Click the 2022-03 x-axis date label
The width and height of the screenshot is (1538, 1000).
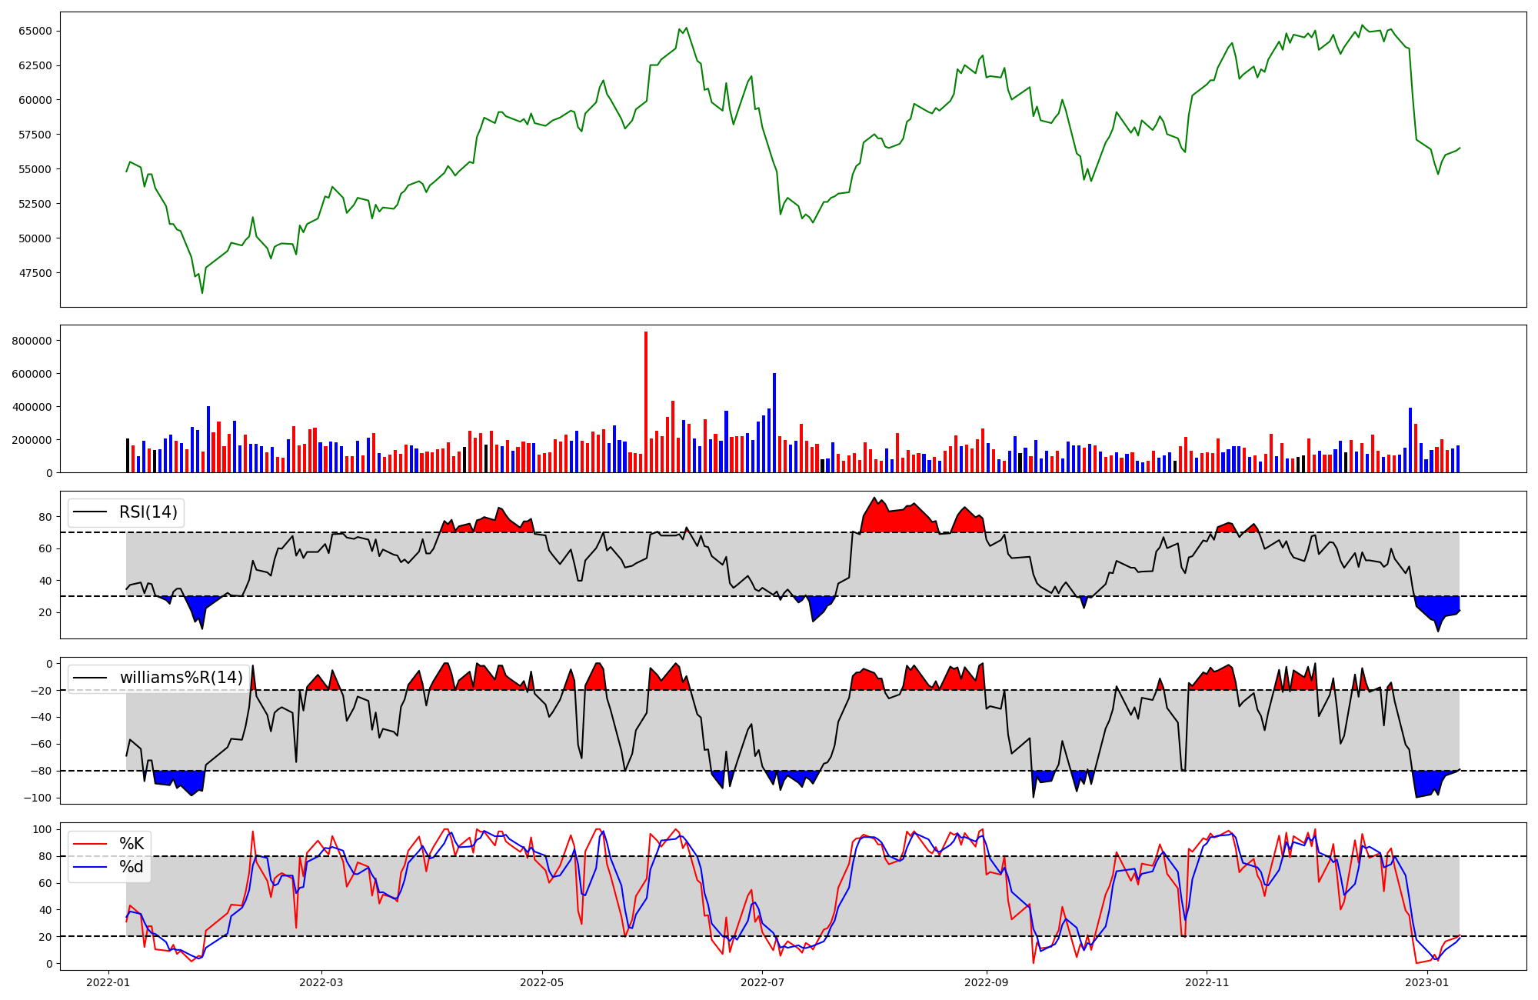(x=321, y=982)
